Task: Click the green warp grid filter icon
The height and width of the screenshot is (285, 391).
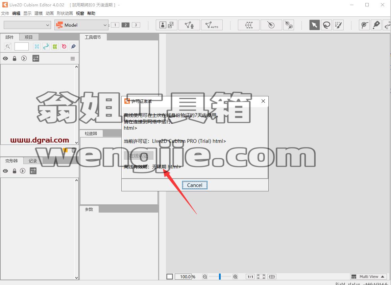Action: [x=55, y=46]
